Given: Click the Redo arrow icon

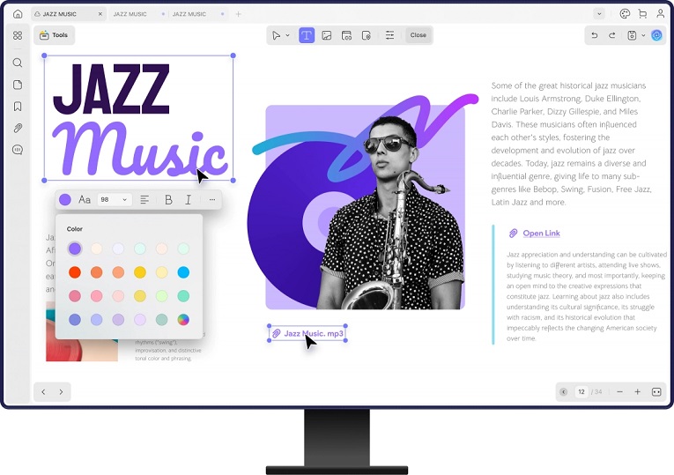Looking at the screenshot, I should 612,35.
